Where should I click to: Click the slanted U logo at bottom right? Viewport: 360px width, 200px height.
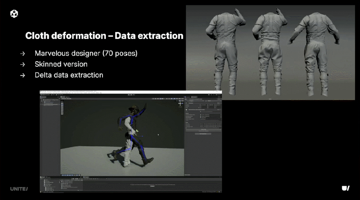pyautogui.click(x=346, y=188)
